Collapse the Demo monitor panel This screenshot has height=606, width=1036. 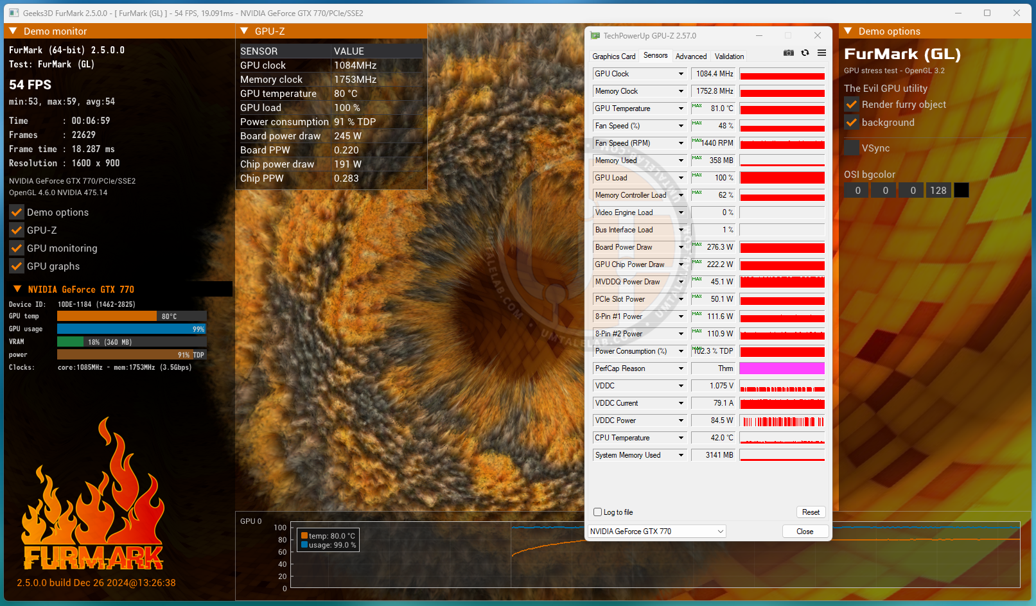13,31
